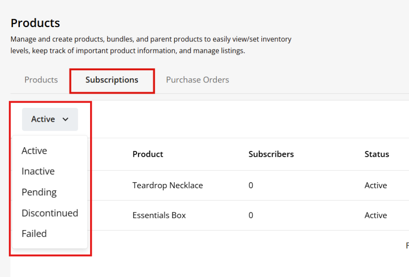Screen dimensions: 409x277
Task: Click the Active status of Teardrop Necklace
Action: [x=376, y=185]
